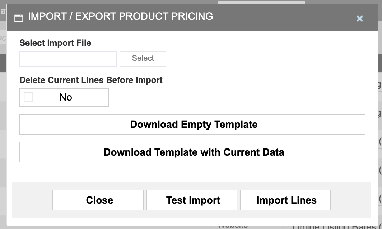This screenshot has width=382, height=229.
Task: Click the Select Import File text field
Action: (68, 59)
